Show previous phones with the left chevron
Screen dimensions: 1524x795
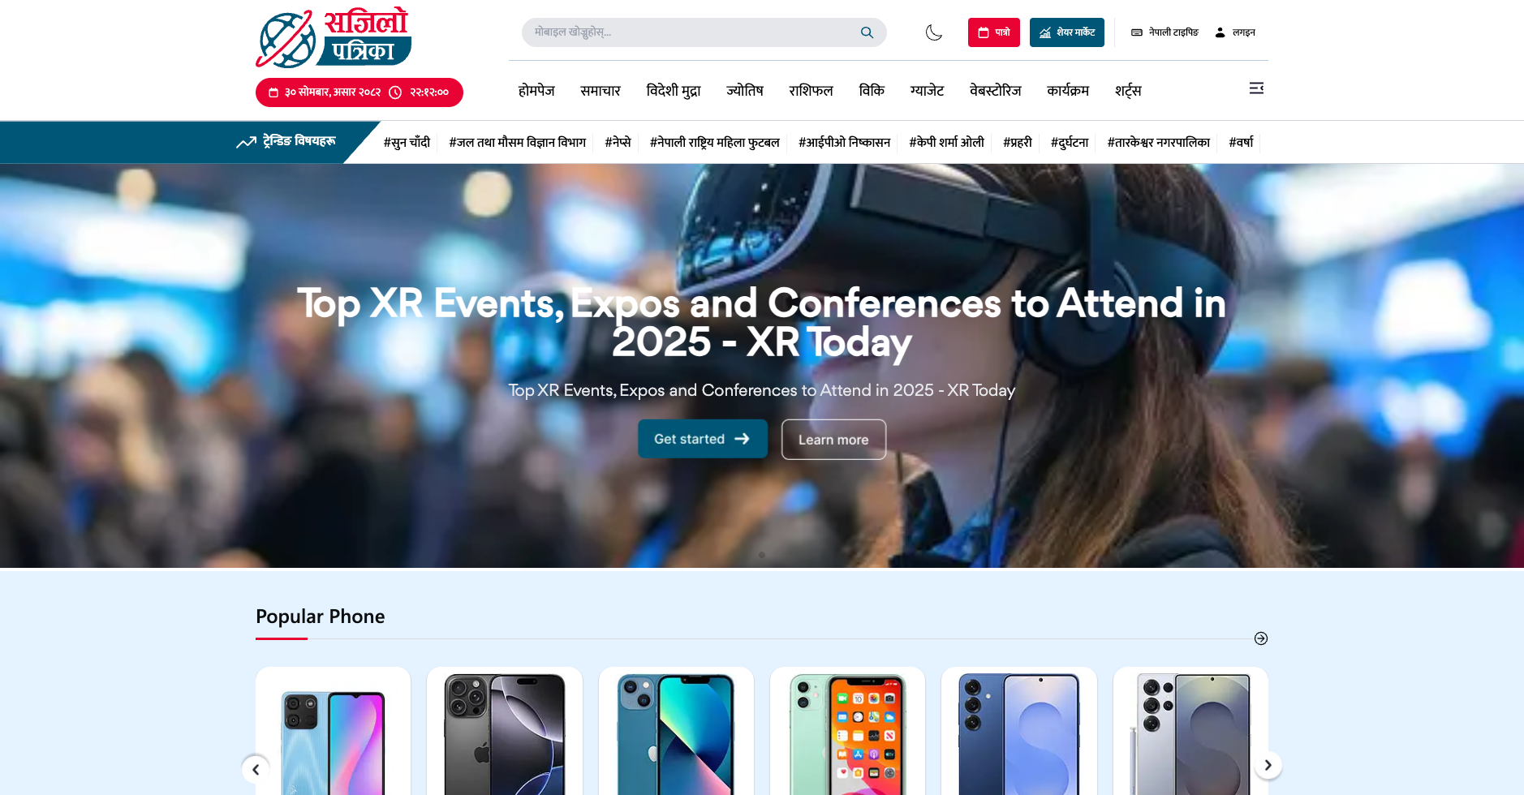(x=256, y=769)
